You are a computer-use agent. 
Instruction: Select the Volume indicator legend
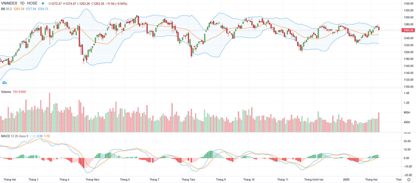(6, 92)
